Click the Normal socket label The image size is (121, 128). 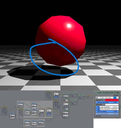(98, 116)
